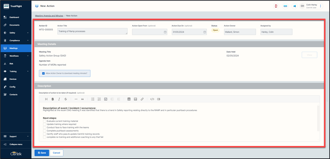Open the Action Due On date picker
Screen dimensions: 330x159
coord(204,32)
